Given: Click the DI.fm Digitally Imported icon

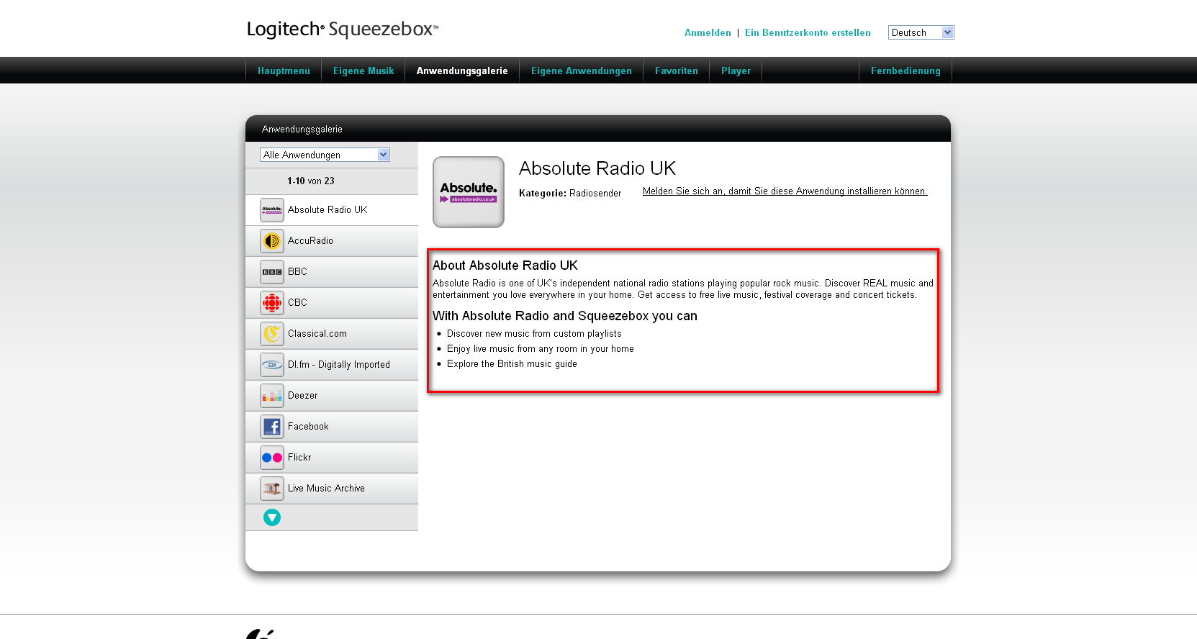Looking at the screenshot, I should [x=271, y=365].
